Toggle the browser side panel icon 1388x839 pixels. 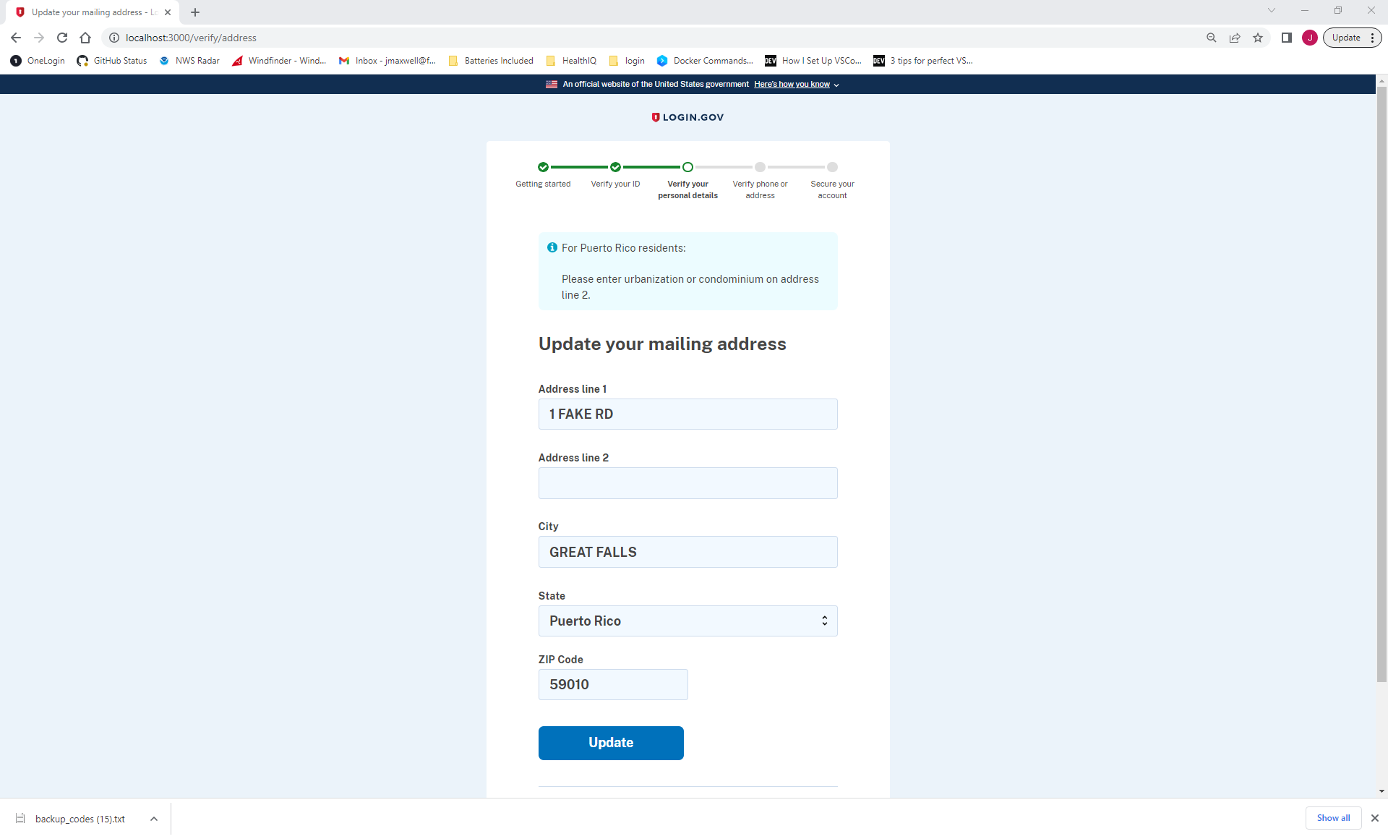pos(1287,38)
